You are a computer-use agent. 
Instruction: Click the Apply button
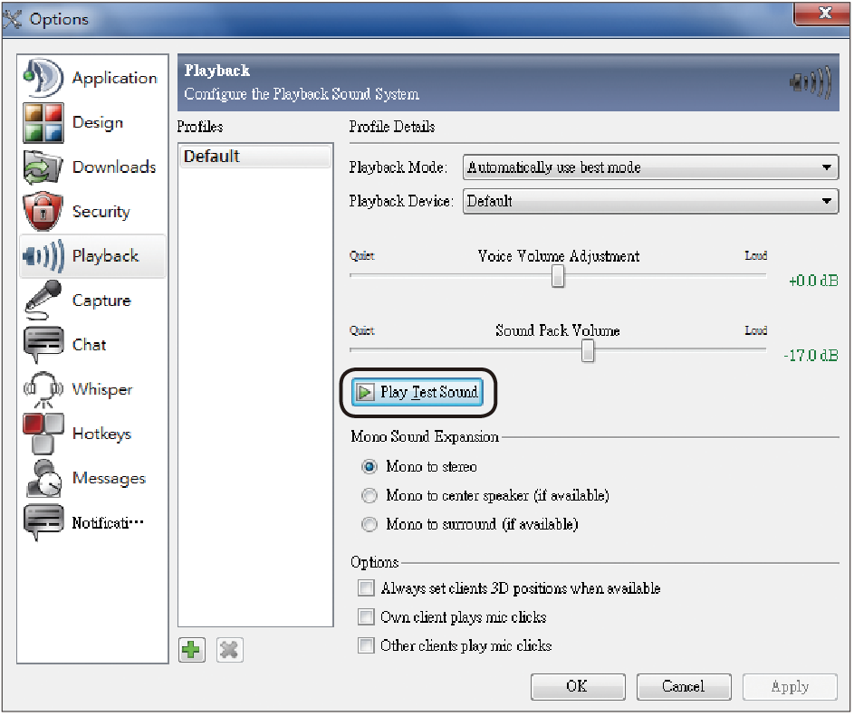pyautogui.click(x=790, y=686)
